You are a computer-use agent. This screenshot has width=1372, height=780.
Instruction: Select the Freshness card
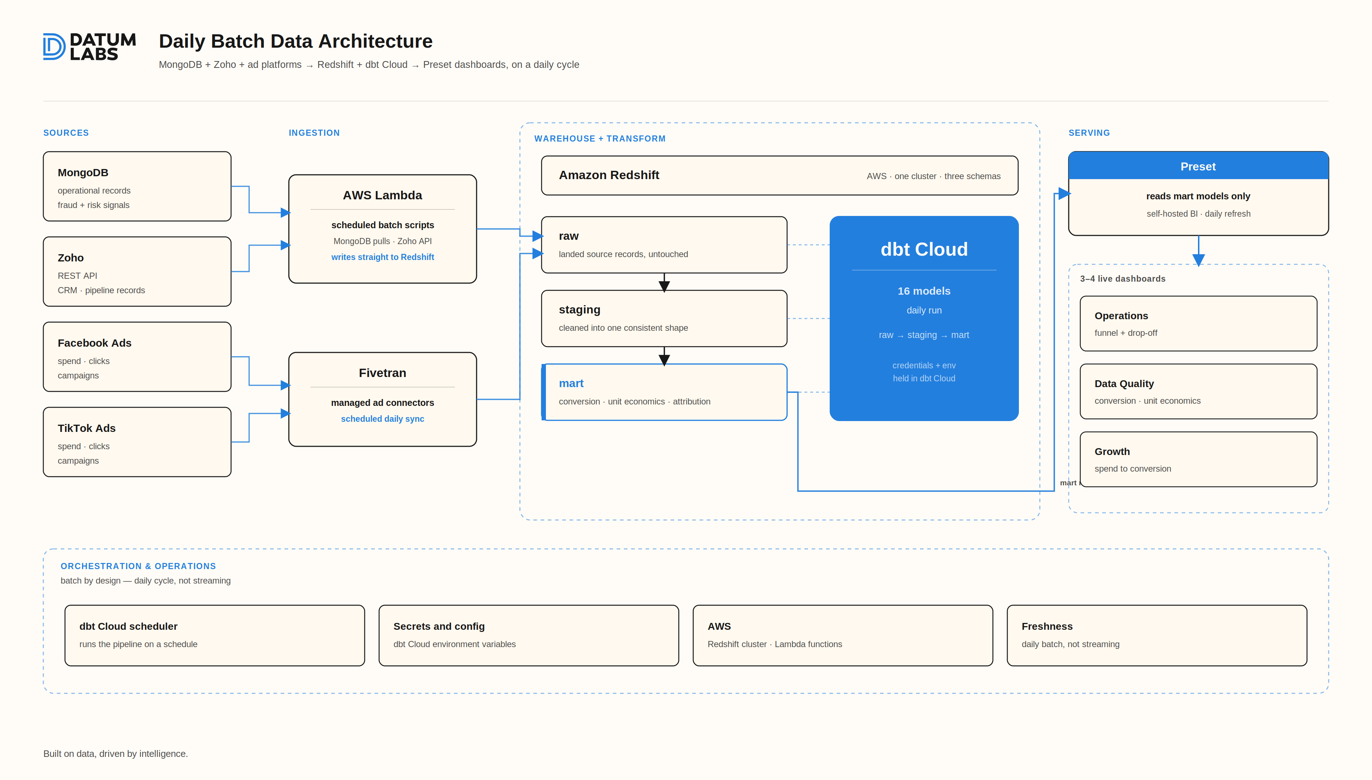pos(1157,635)
